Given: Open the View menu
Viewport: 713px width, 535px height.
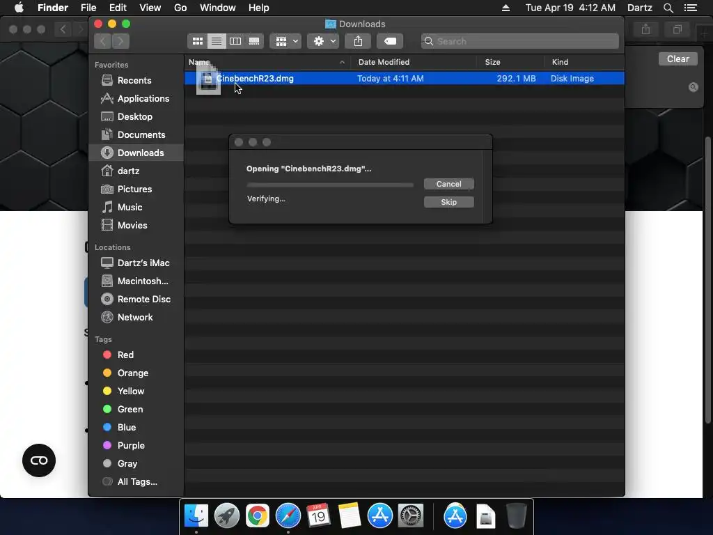Looking at the screenshot, I should [x=150, y=8].
